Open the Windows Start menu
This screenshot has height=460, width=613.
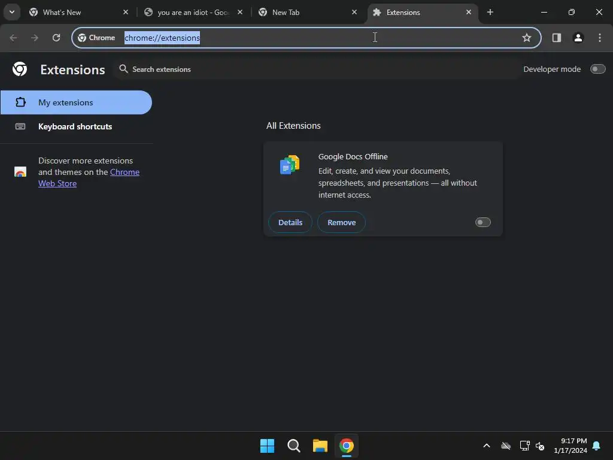pos(268,446)
